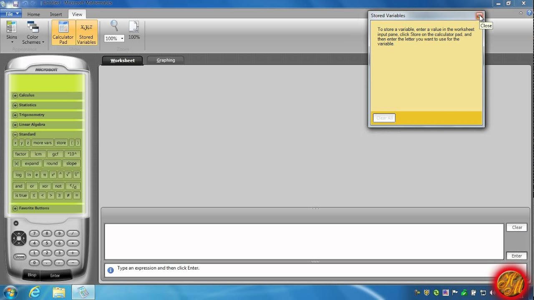This screenshot has height=300, width=534.
Task: Click the Undo arrow in the title bar
Action: [x=25, y=3]
